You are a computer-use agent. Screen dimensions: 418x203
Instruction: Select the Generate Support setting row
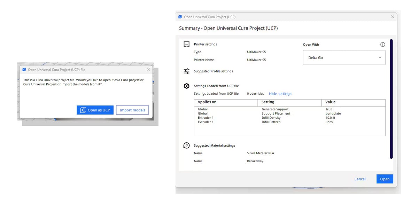289,109
